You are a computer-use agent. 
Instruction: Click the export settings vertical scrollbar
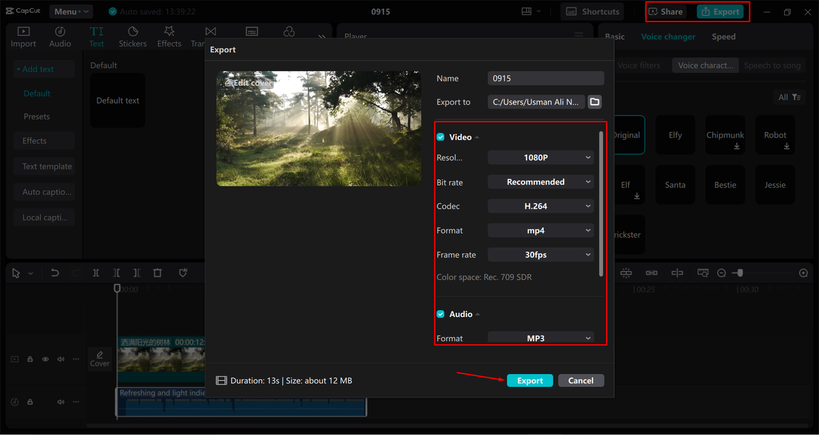601,204
